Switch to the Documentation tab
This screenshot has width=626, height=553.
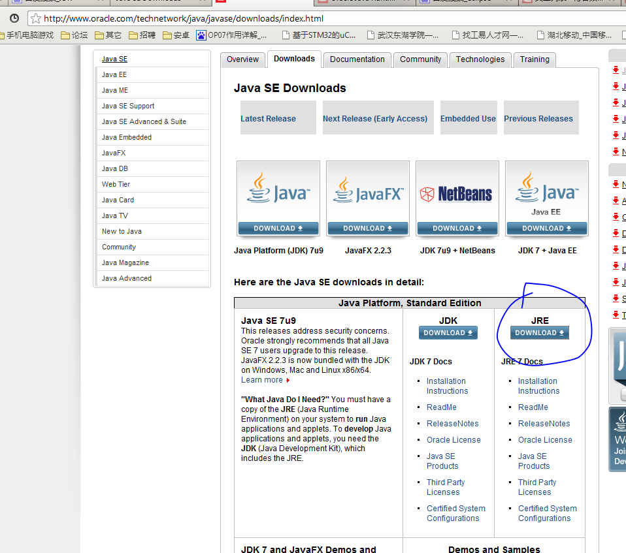[x=357, y=59]
